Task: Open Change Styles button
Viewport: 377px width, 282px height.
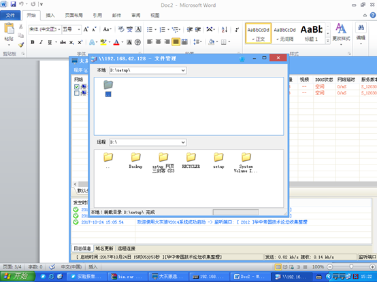Action: (341, 35)
